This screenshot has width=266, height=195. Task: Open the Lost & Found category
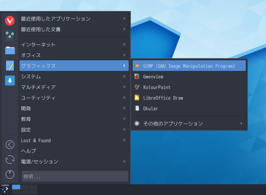pos(74,140)
